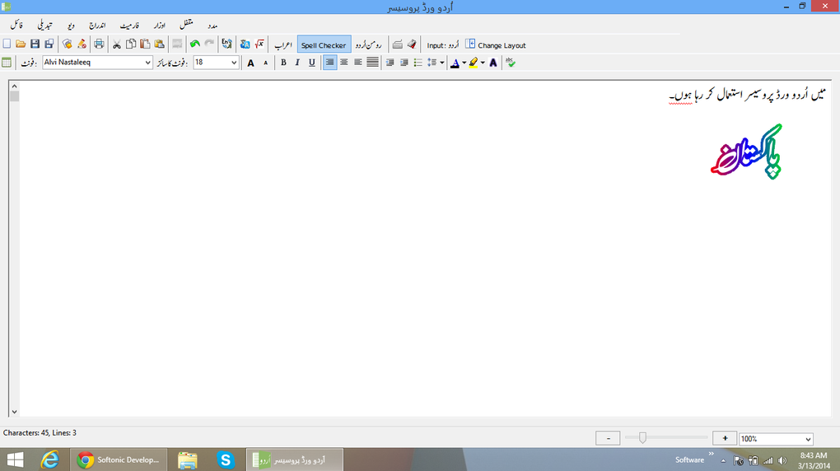Toggle the اعراب diacritics button

click(282, 45)
